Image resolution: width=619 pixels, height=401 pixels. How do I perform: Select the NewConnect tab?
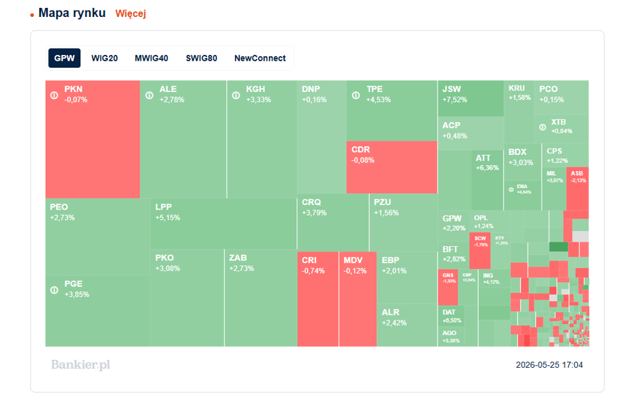pyautogui.click(x=260, y=58)
